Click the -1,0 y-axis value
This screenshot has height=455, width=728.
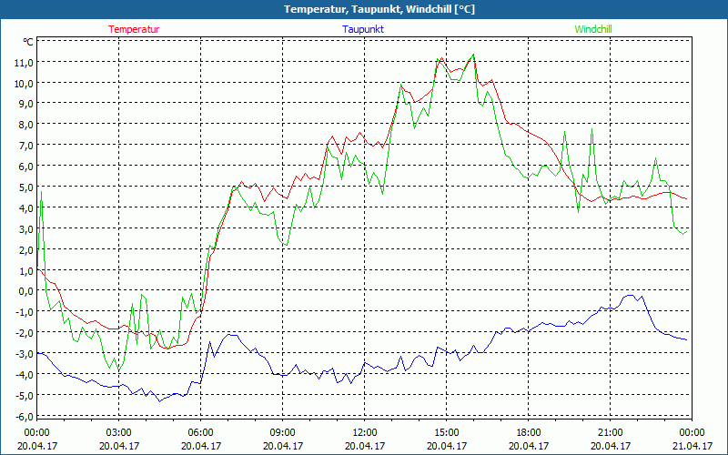[x=25, y=311]
